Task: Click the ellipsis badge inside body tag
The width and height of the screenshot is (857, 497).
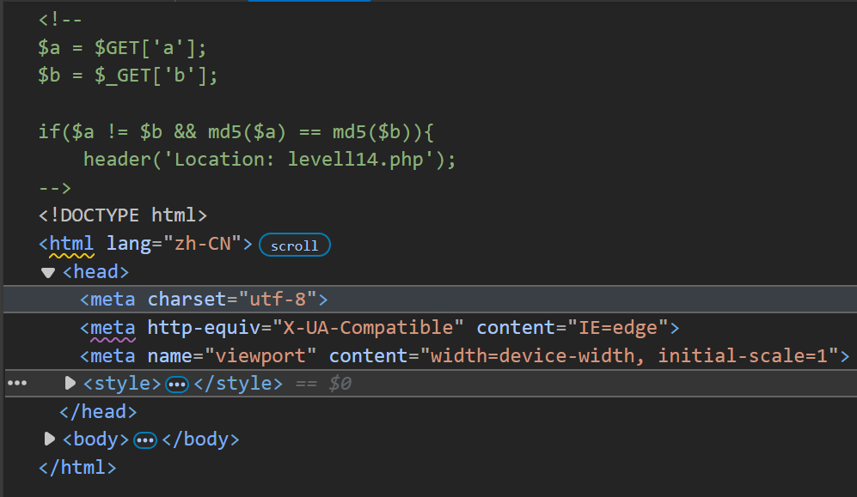Action: [x=145, y=439]
